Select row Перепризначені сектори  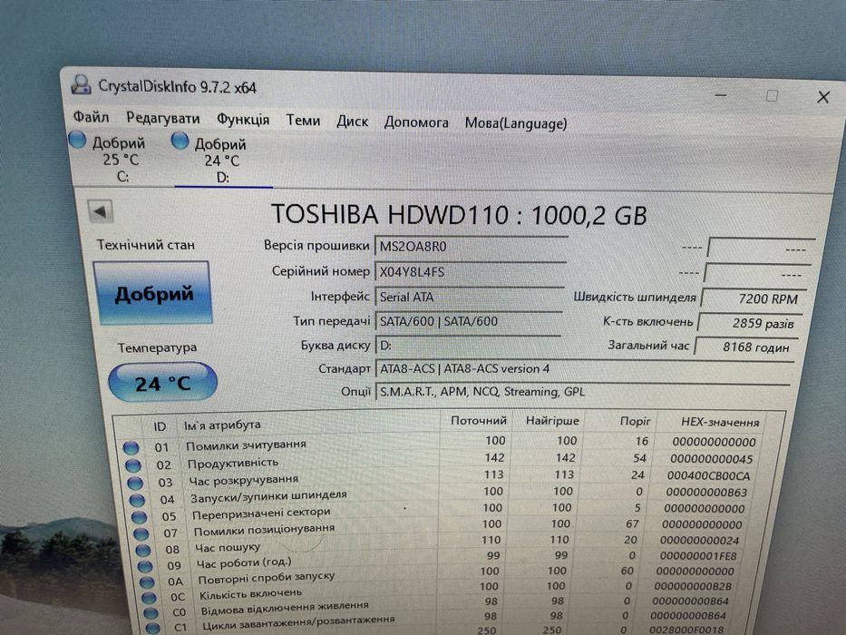tap(440, 511)
